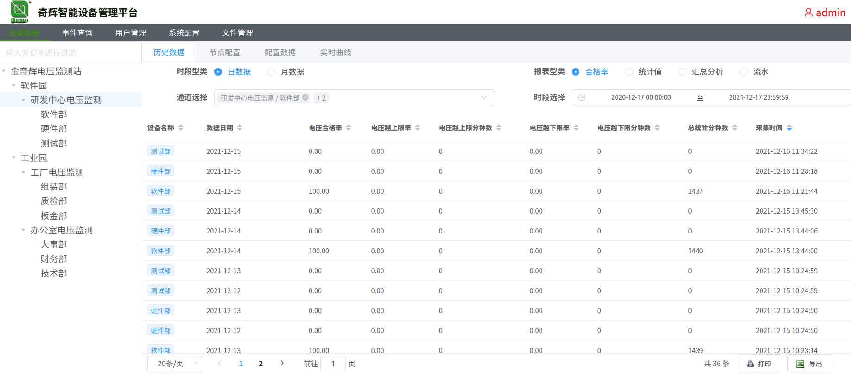Click the start time 2020-12-17 00:00:00
This screenshot has width=851, height=384.
coord(641,97)
